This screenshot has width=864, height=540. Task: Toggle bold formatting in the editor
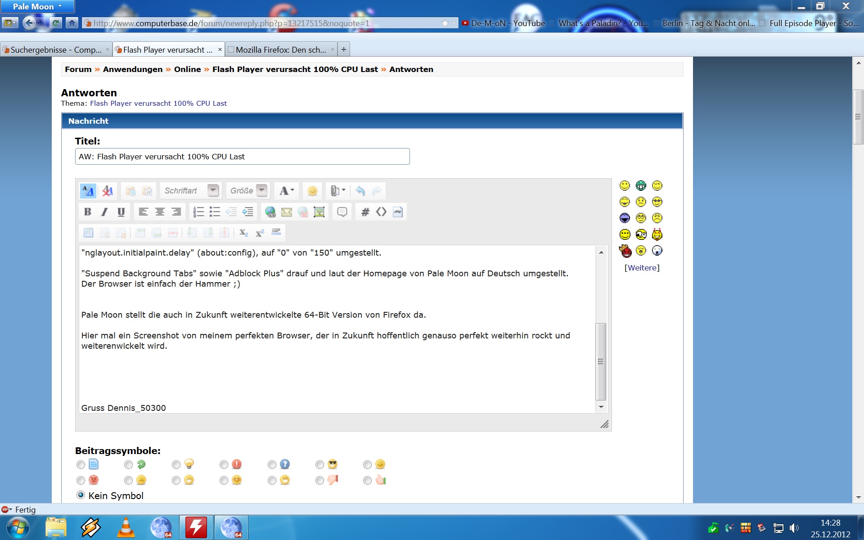click(x=88, y=212)
